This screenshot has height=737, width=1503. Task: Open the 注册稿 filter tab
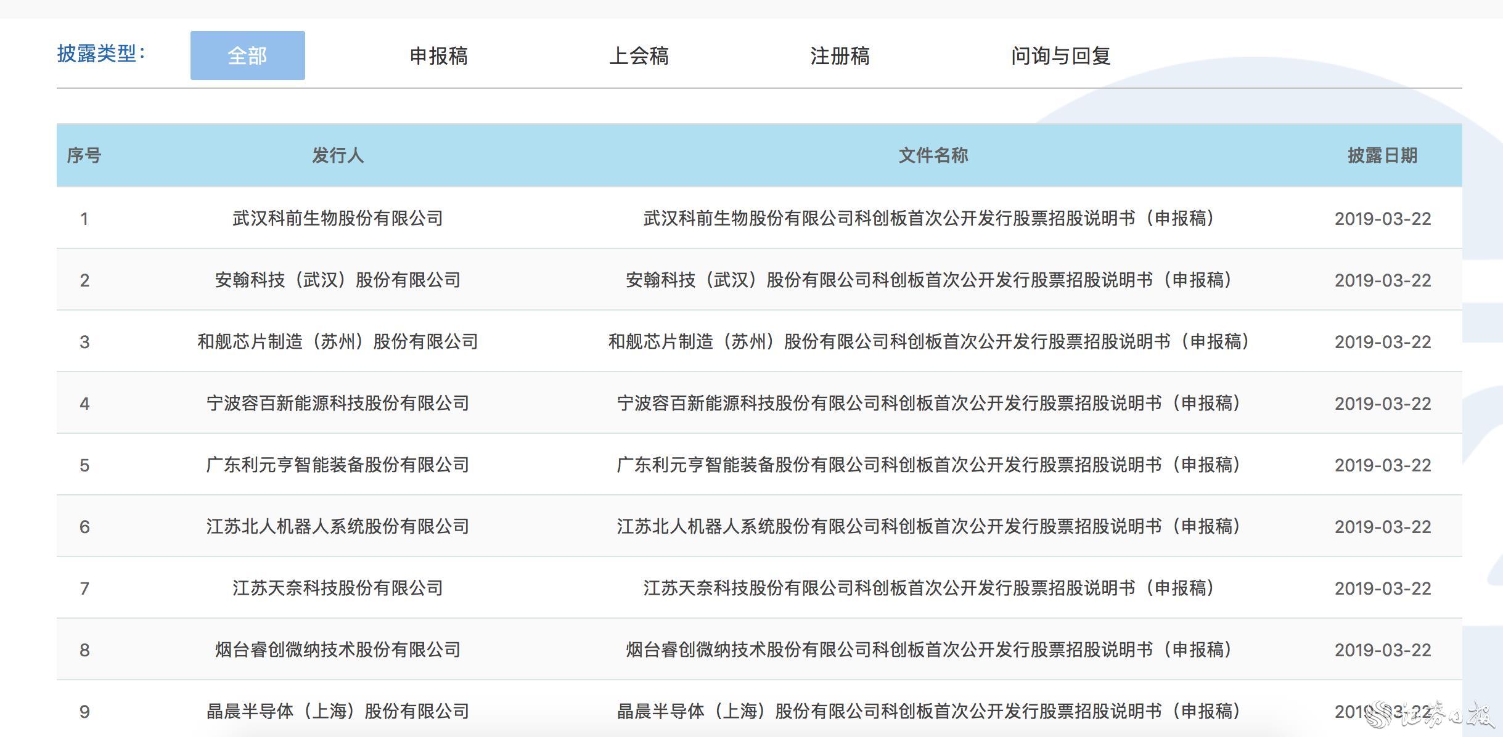[840, 56]
